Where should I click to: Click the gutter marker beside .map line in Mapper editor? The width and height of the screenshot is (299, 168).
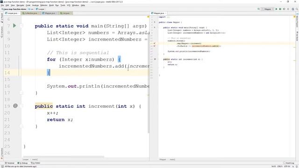click(x=155, y=43)
